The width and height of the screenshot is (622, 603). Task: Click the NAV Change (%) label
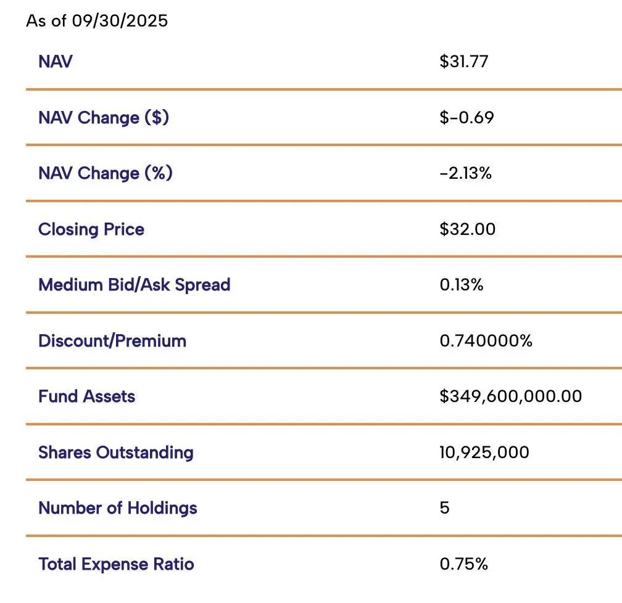106,173
